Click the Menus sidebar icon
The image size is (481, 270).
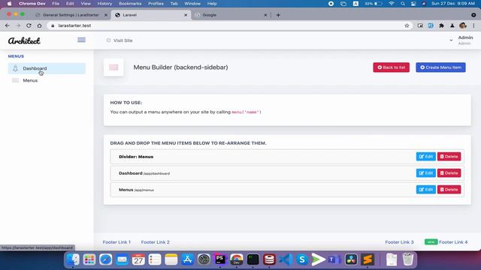(15, 80)
